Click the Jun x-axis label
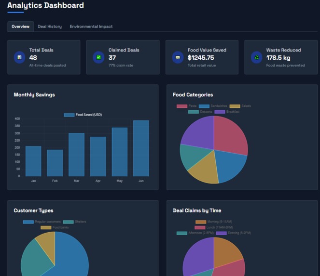 point(141,181)
